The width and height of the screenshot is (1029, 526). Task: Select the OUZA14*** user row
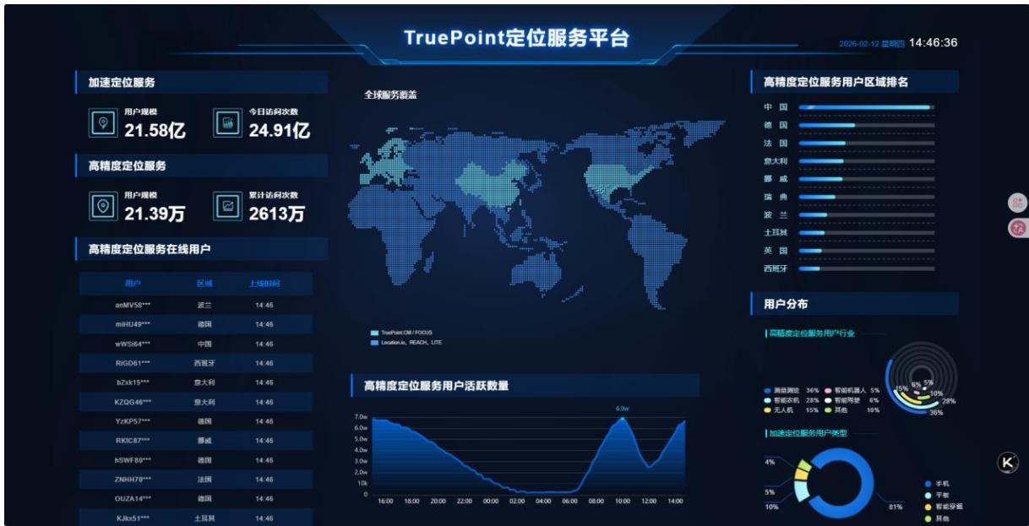[x=196, y=499]
